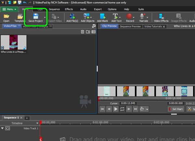195x141 pixels.
Task: Click the delete trash bin icon
Action: [83, 32]
